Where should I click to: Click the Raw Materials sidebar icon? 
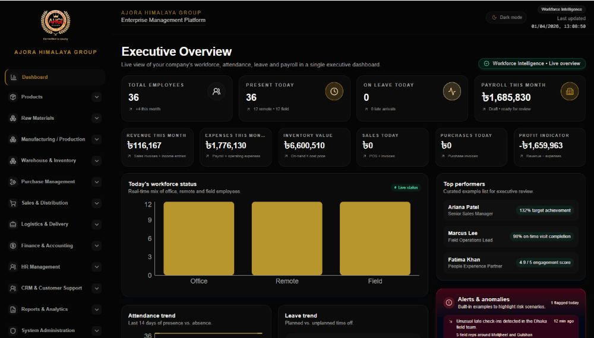(13, 118)
